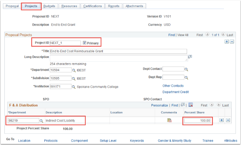Open the Certifications tab

(93, 6)
